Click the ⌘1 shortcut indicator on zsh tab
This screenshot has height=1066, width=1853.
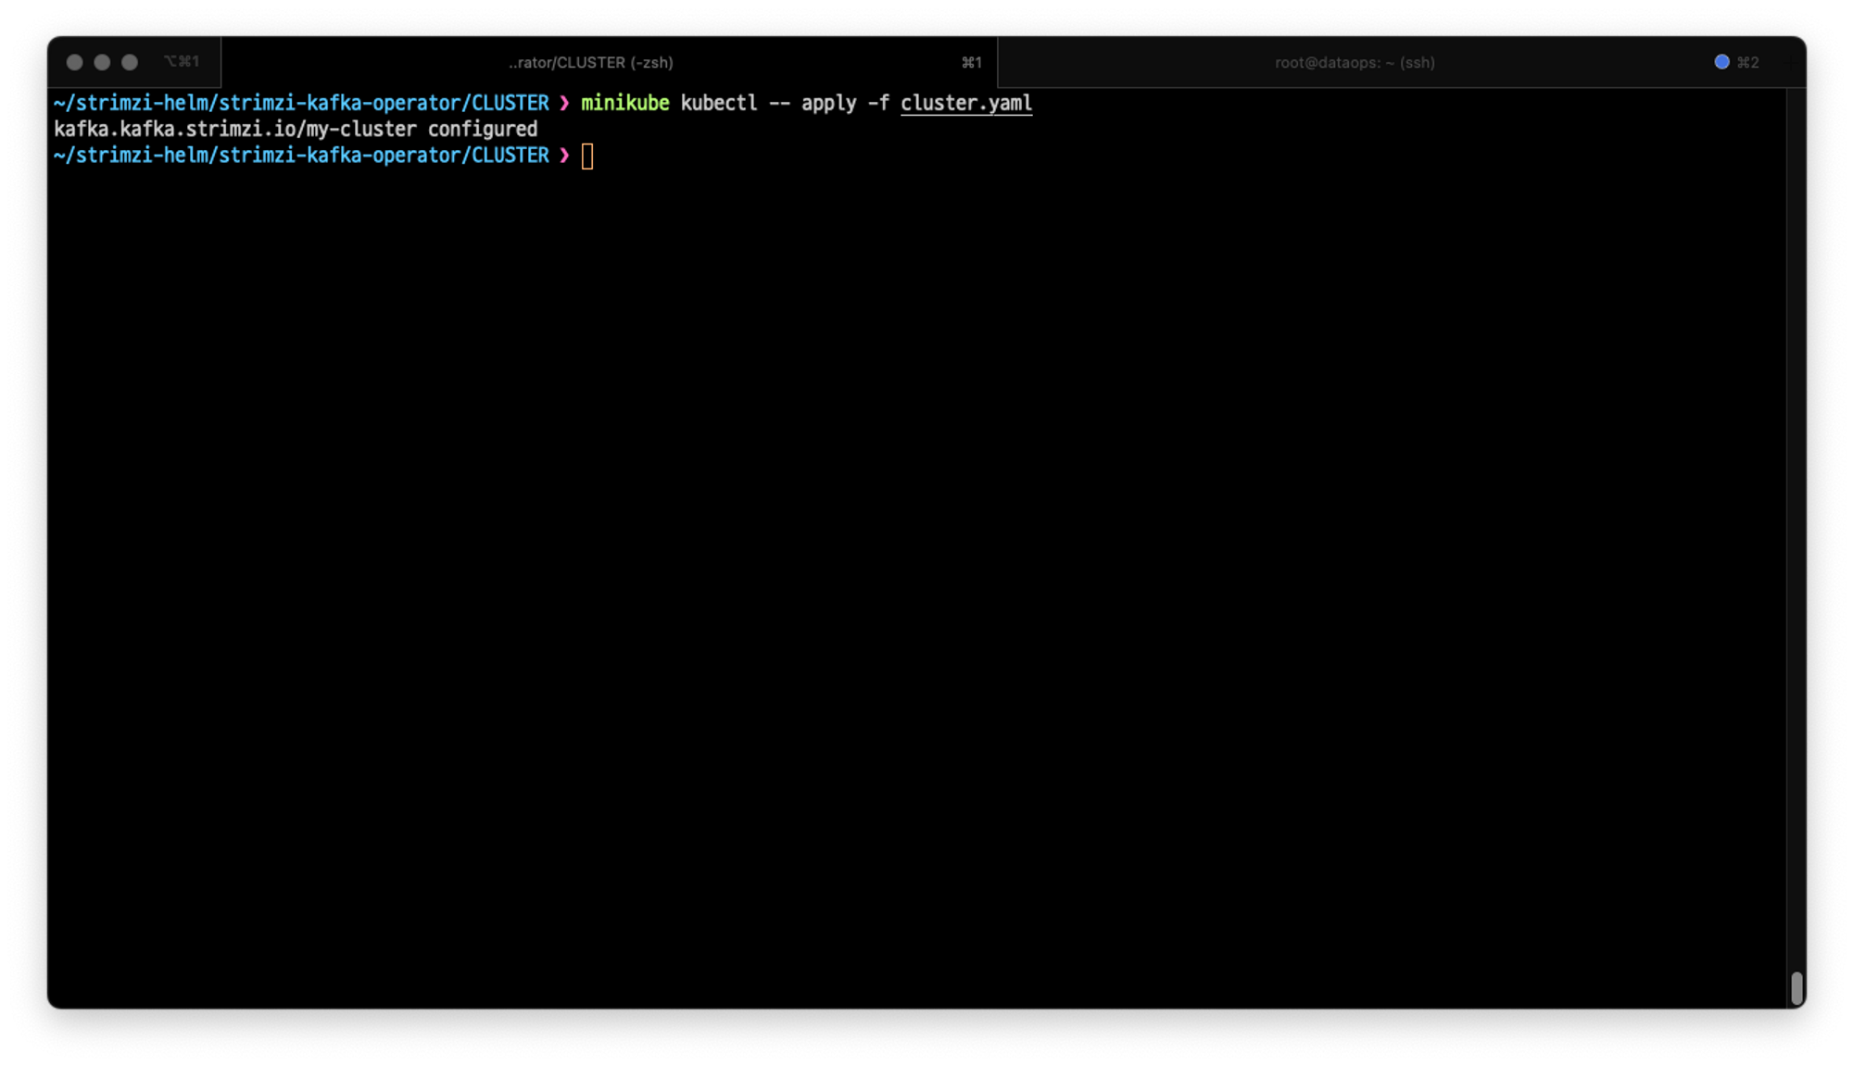pyautogui.click(x=971, y=62)
